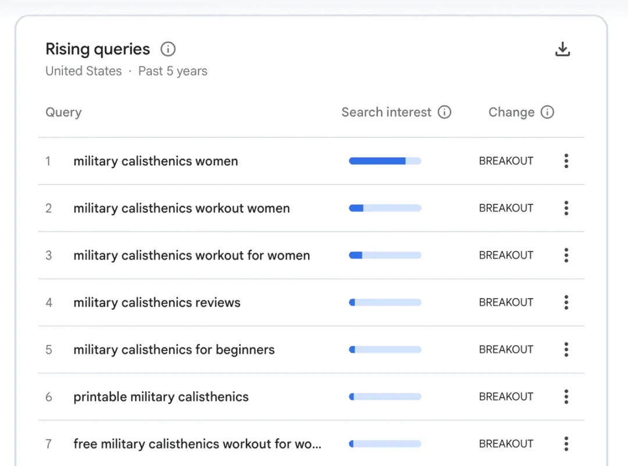The width and height of the screenshot is (628, 466).
Task: Click BREAKOUT label for military calisthenics women
Action: [x=506, y=161]
